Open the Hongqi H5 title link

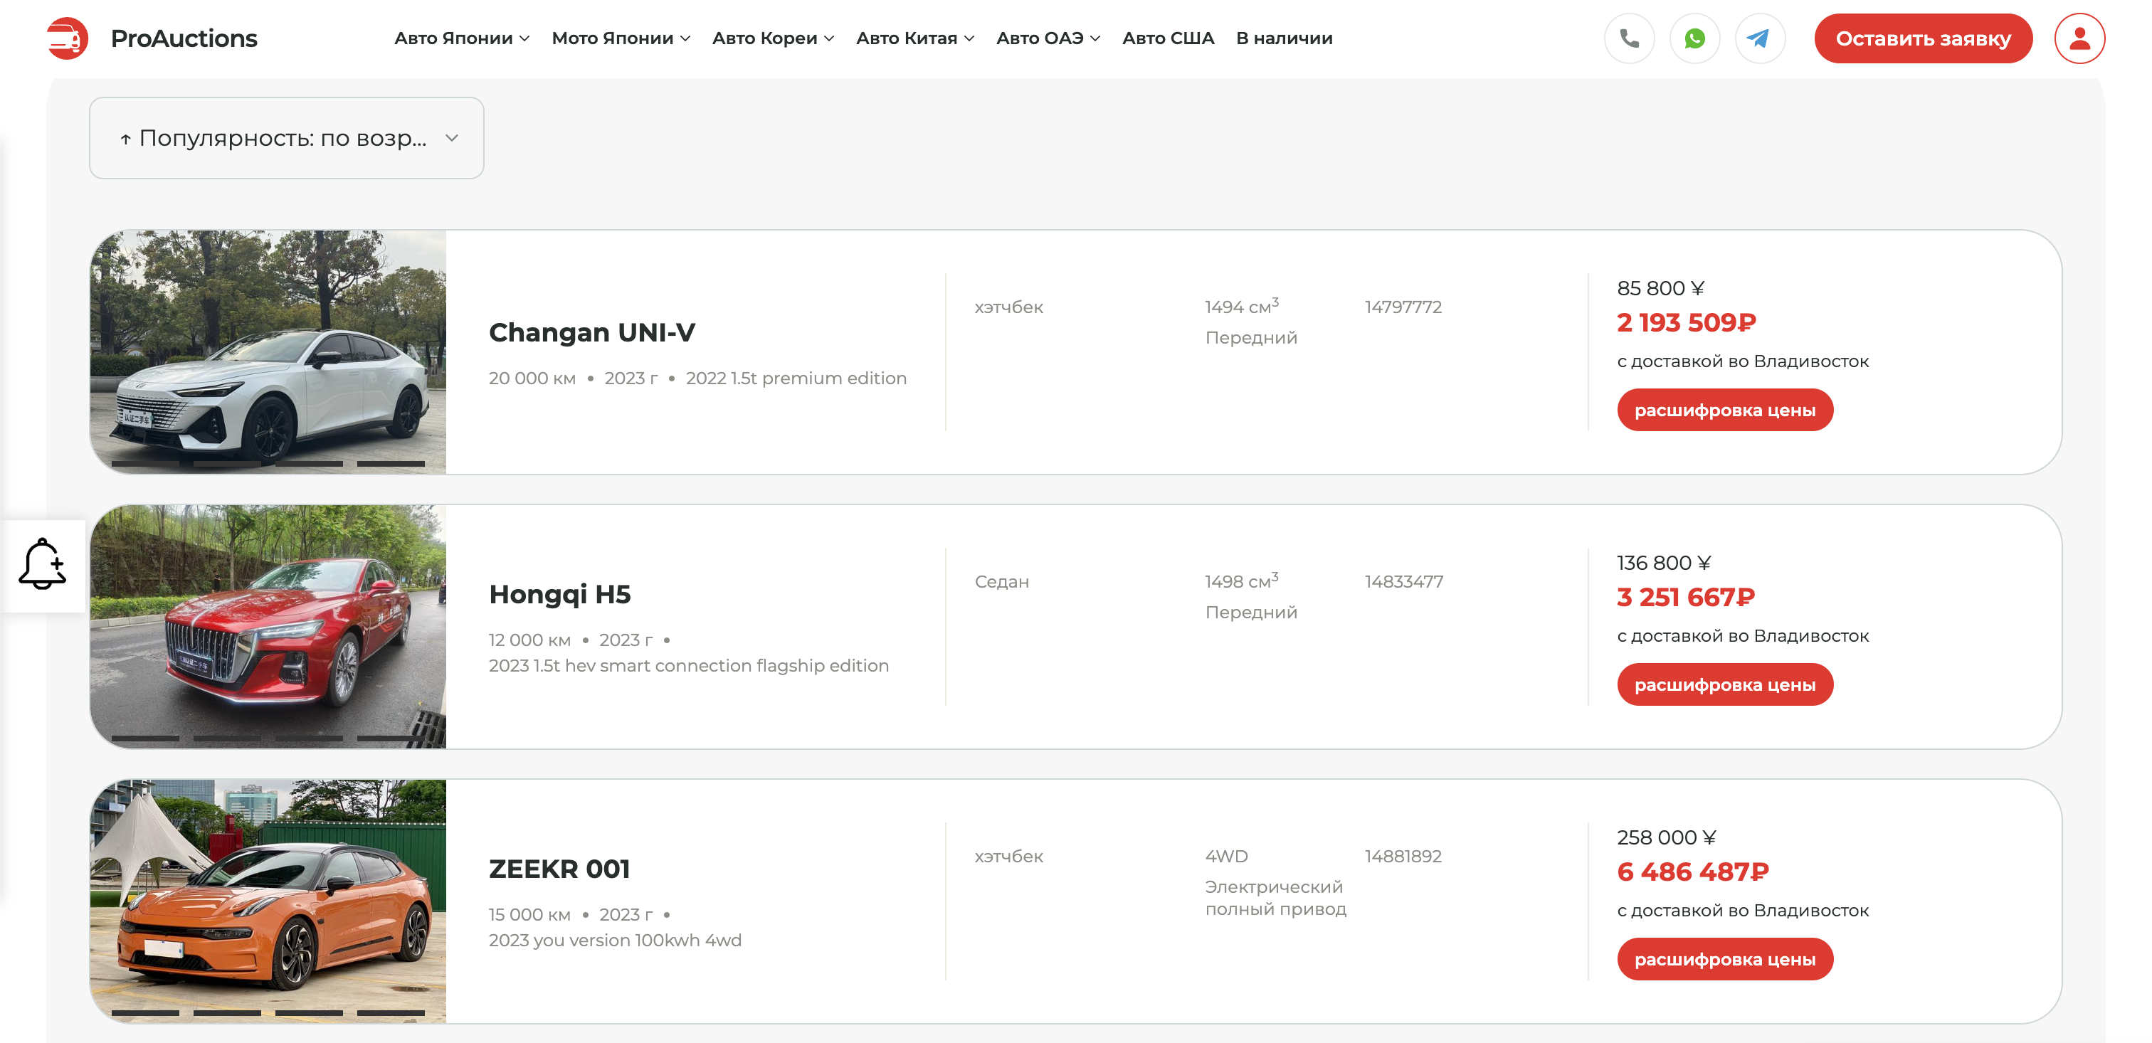click(x=560, y=595)
